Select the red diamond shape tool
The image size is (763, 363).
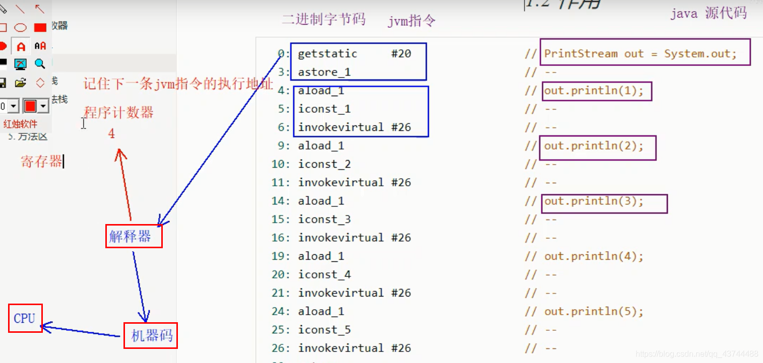click(x=40, y=83)
